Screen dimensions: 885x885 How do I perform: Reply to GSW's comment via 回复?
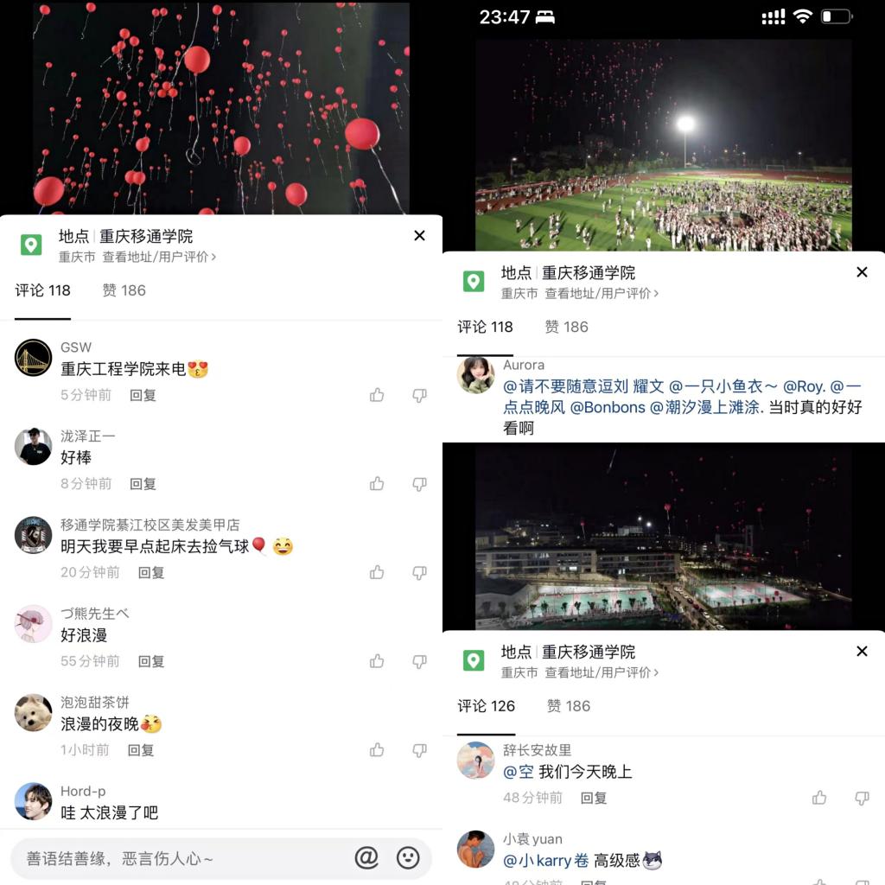tap(143, 395)
